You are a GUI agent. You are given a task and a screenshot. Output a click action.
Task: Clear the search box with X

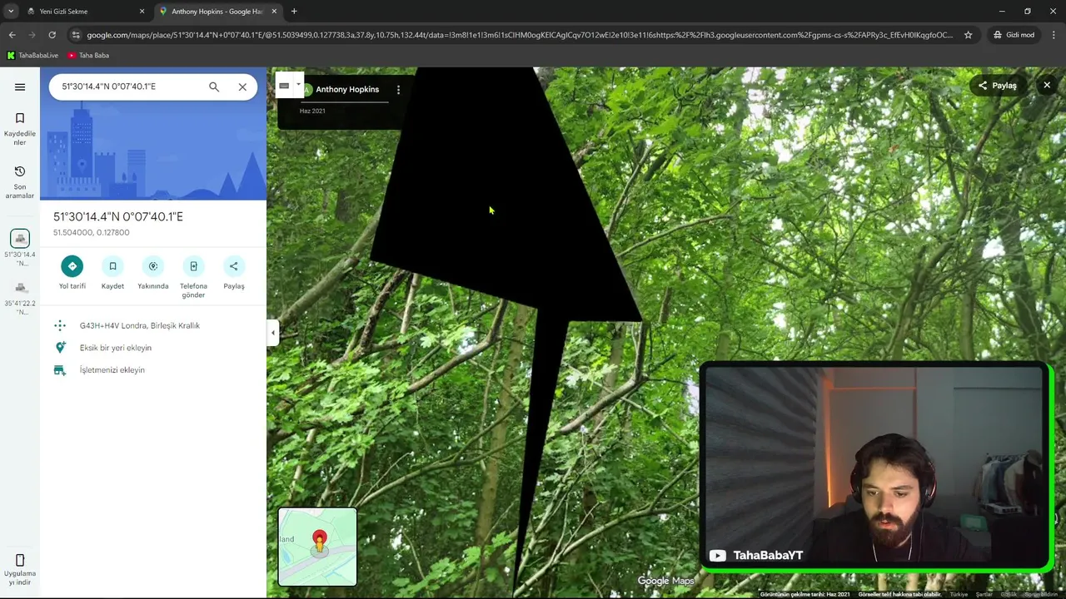242,87
